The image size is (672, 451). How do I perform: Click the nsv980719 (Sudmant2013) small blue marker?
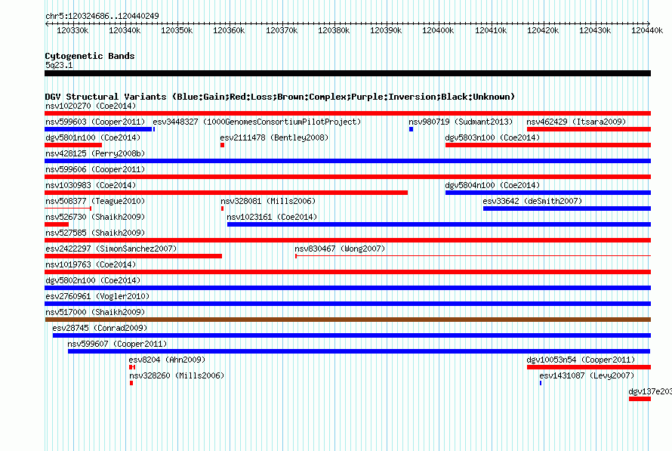(411, 129)
